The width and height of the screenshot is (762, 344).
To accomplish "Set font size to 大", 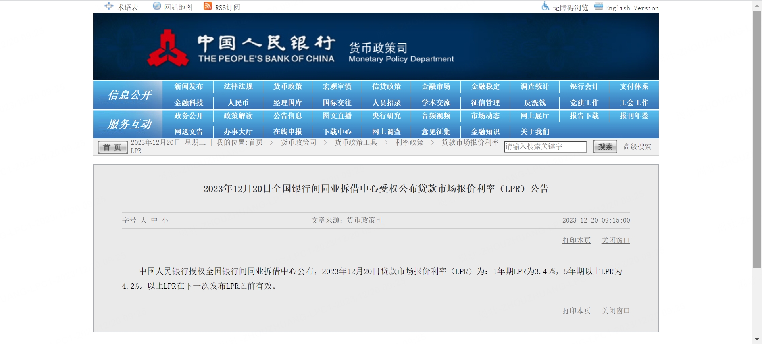I will pyautogui.click(x=143, y=220).
